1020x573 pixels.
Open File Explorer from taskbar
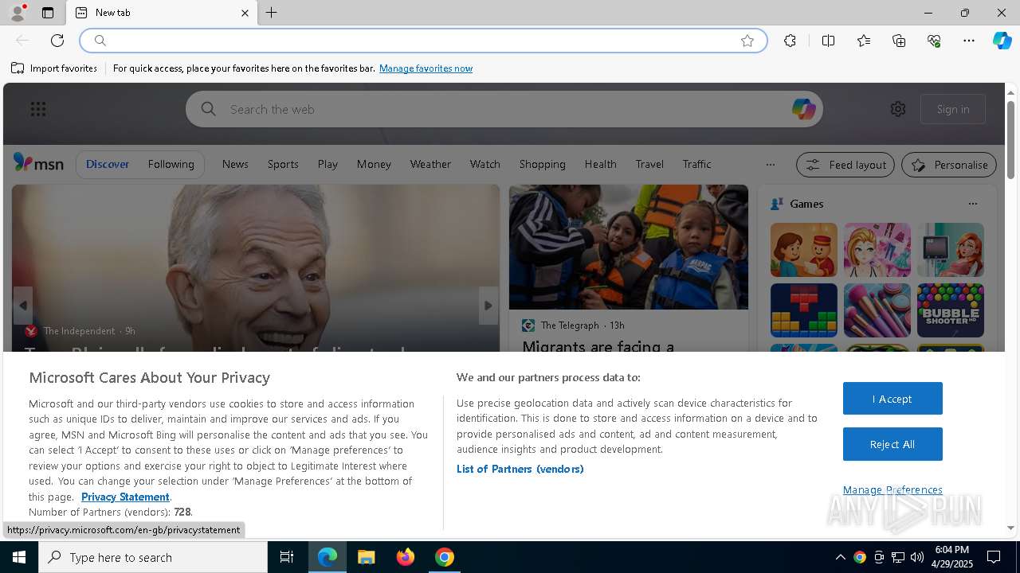click(367, 557)
